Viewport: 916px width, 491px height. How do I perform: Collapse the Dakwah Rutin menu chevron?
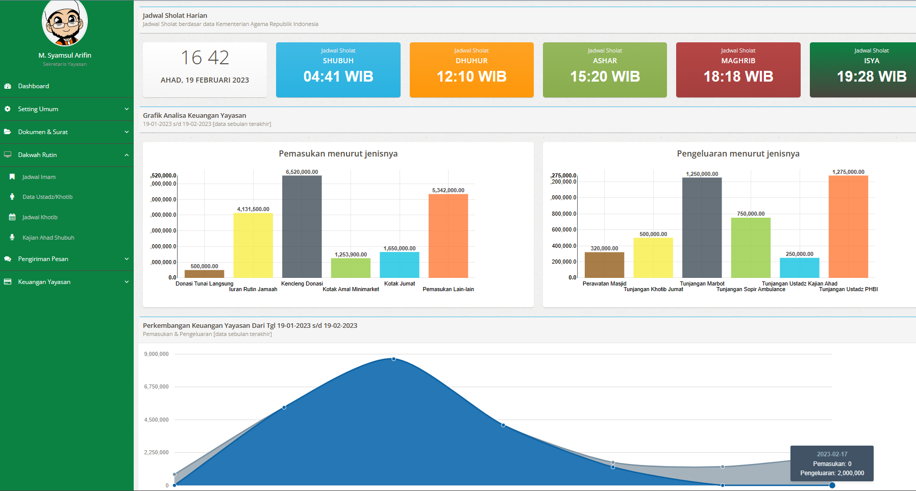point(127,155)
